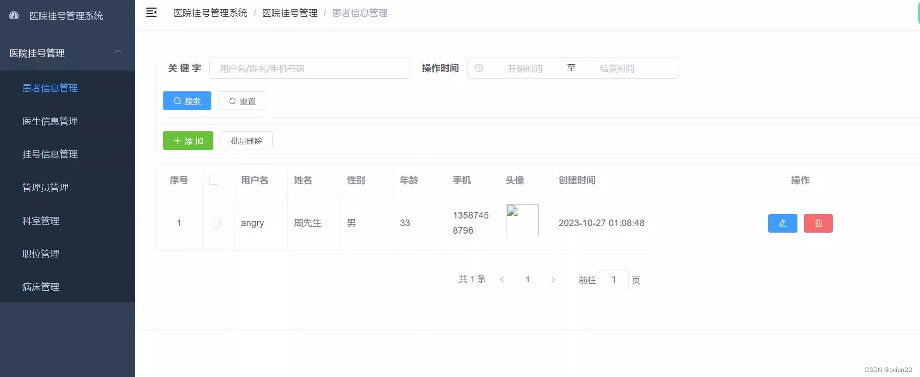Screen dimensions: 920x377
Task: Click the dashboard logo icon in sidebar header
Action: [14, 15]
